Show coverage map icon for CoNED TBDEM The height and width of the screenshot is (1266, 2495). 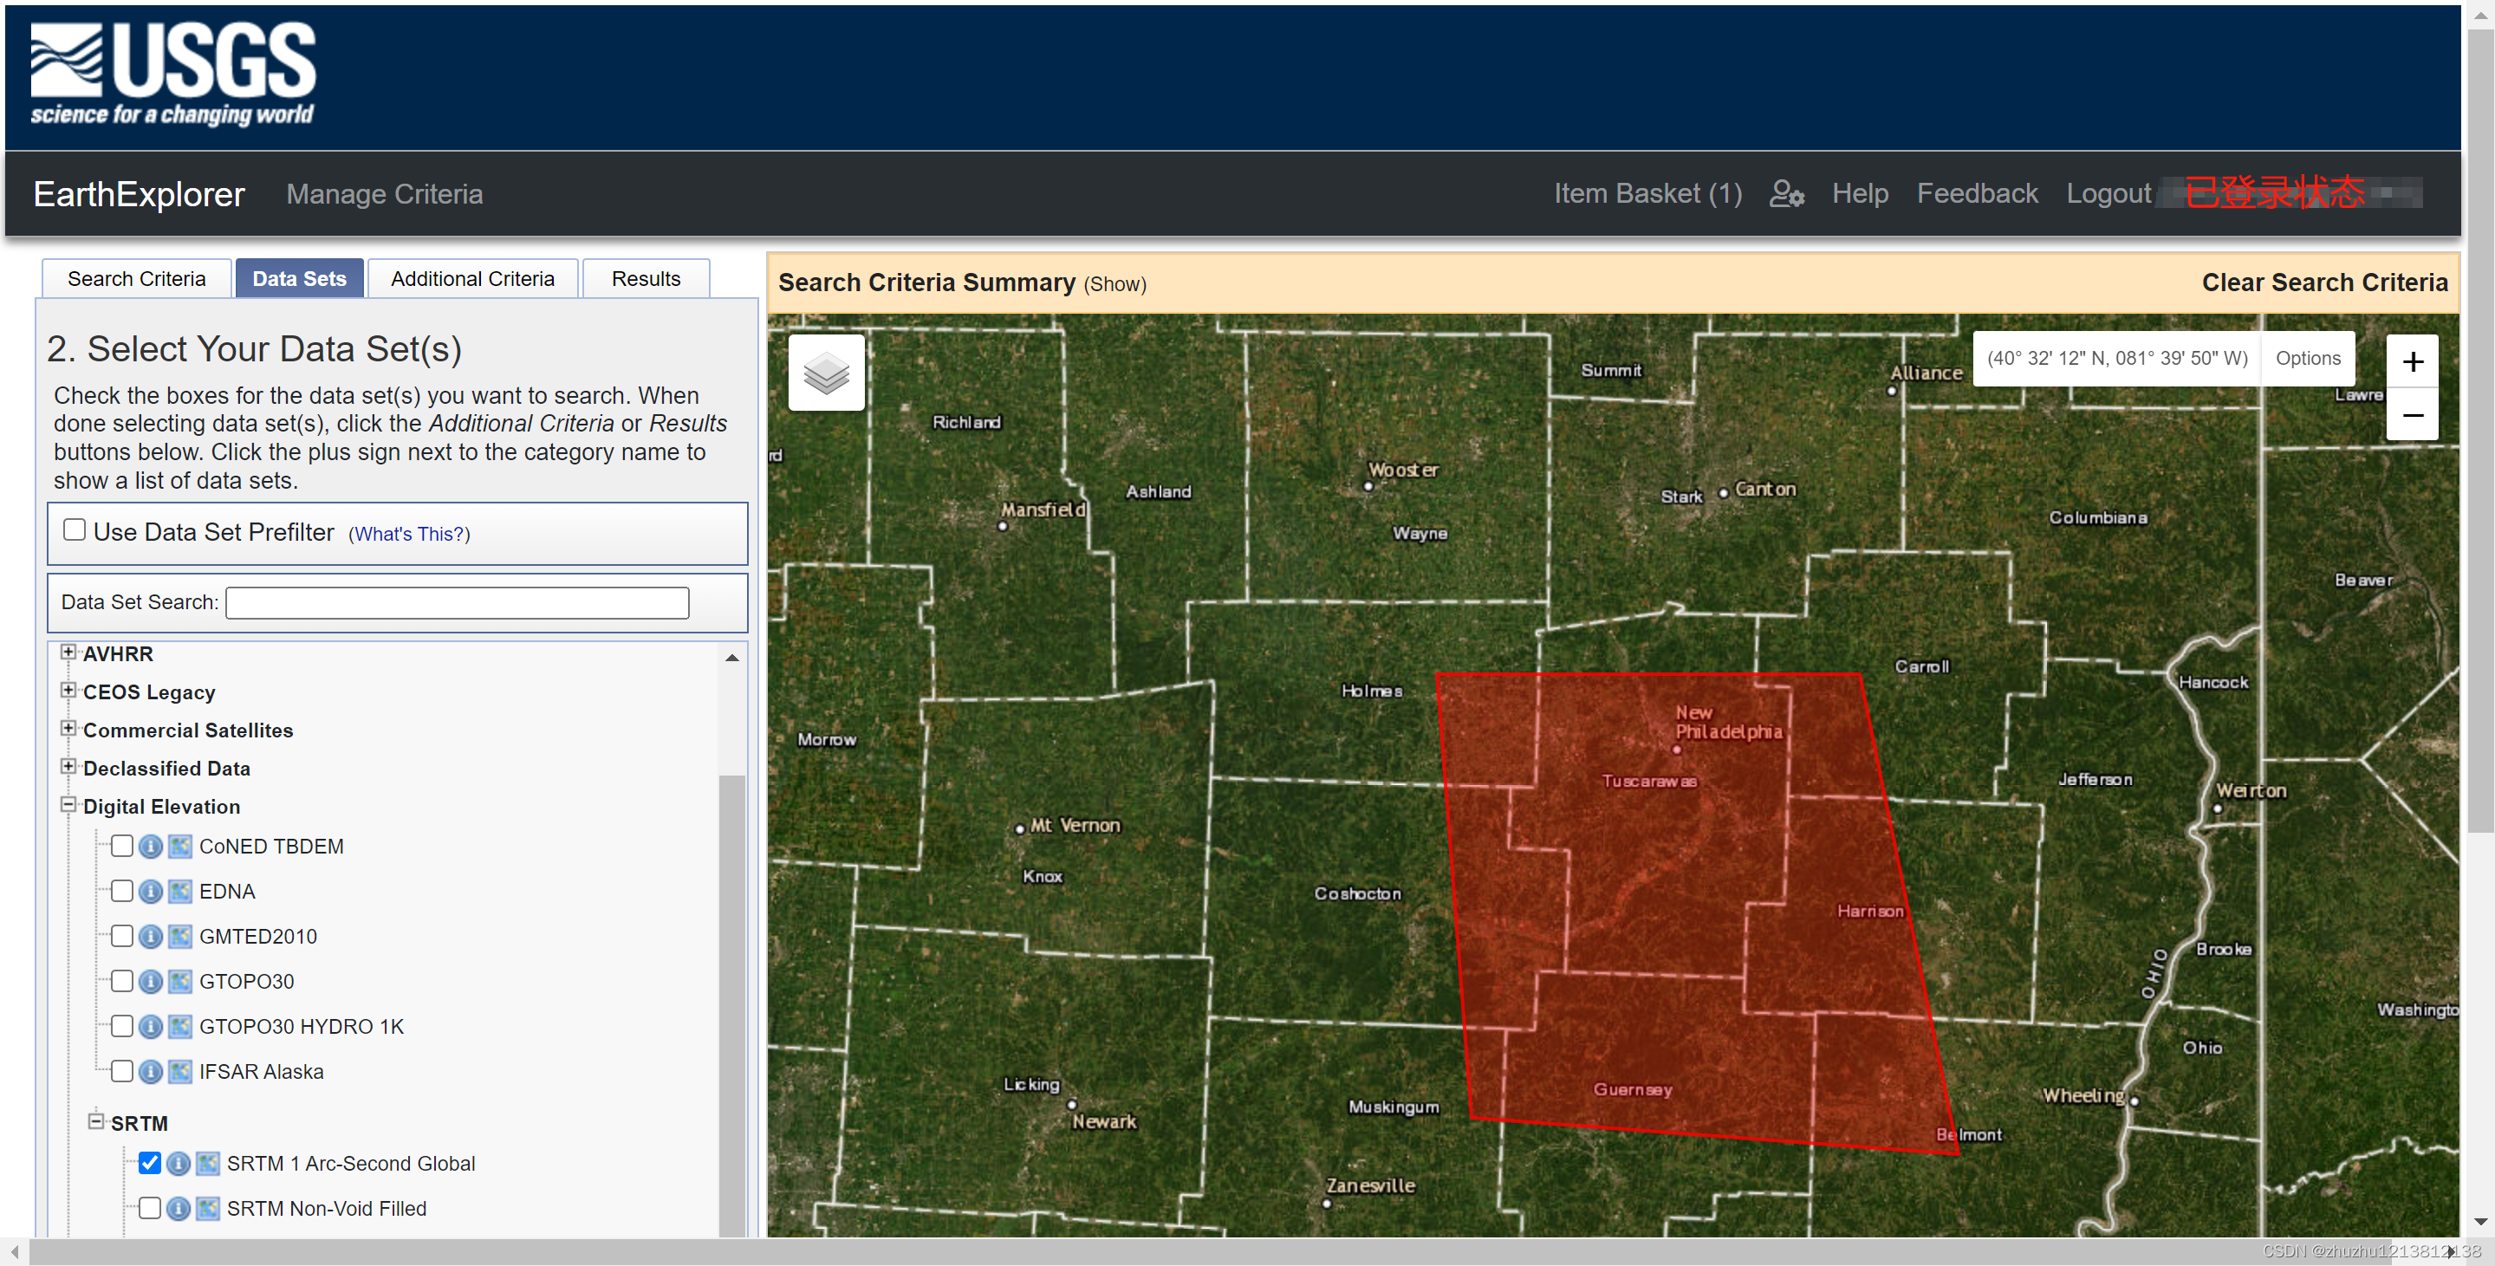point(180,847)
